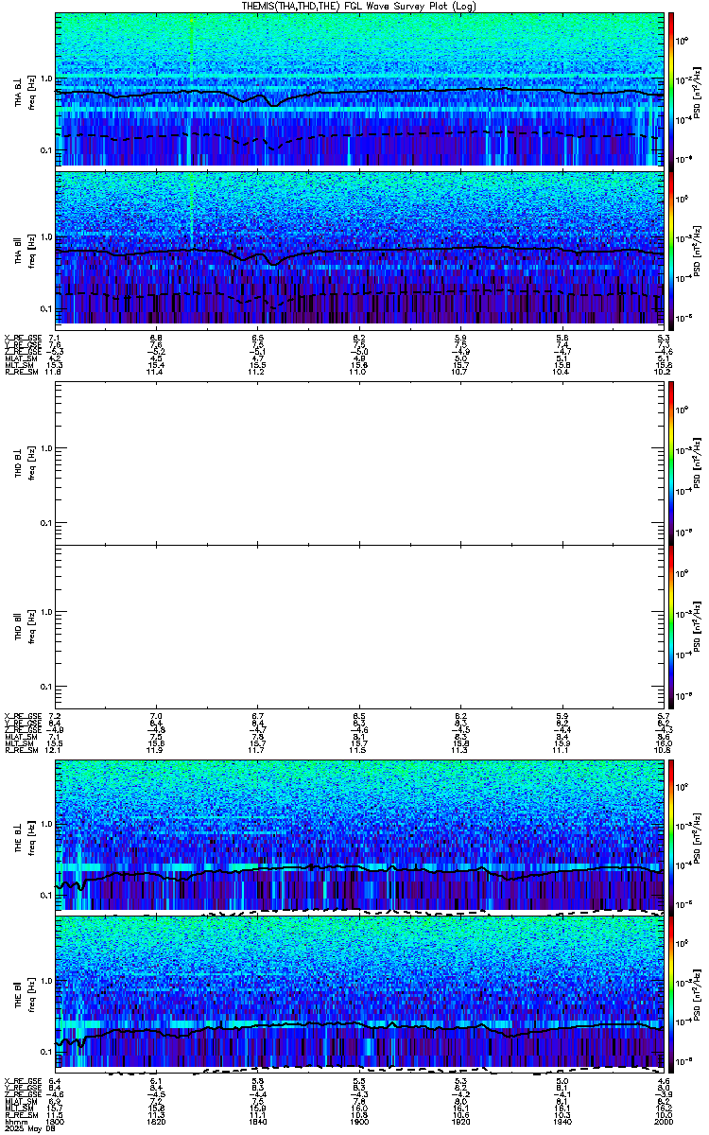The width and height of the screenshot is (709, 1135).
Task: Click the THE B-perpendicular spectrogram panel
Action: [x=359, y=836]
